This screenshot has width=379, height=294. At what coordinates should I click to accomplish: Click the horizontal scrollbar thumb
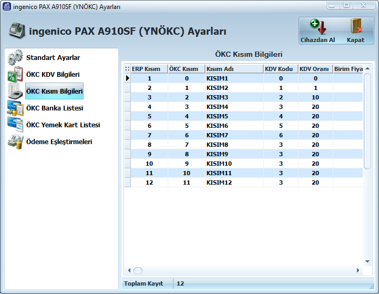(x=138, y=270)
